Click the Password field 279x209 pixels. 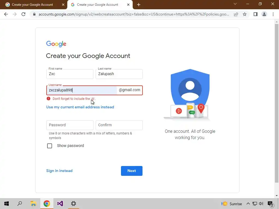70,125
